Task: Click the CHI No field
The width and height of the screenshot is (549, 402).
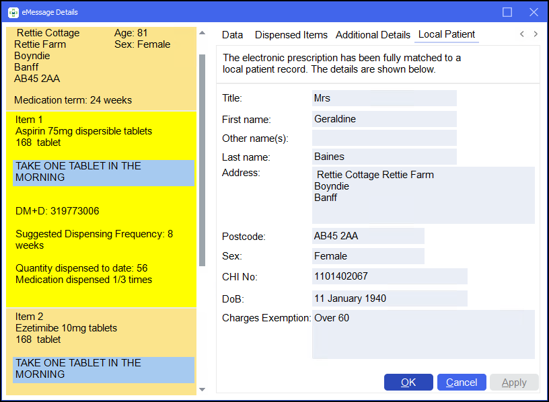Action: pos(390,276)
